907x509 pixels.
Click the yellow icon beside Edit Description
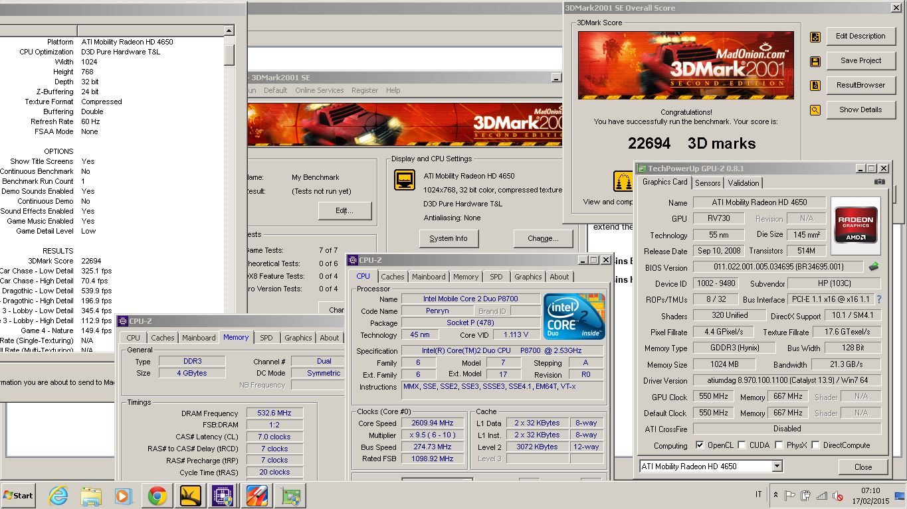pyautogui.click(x=815, y=37)
